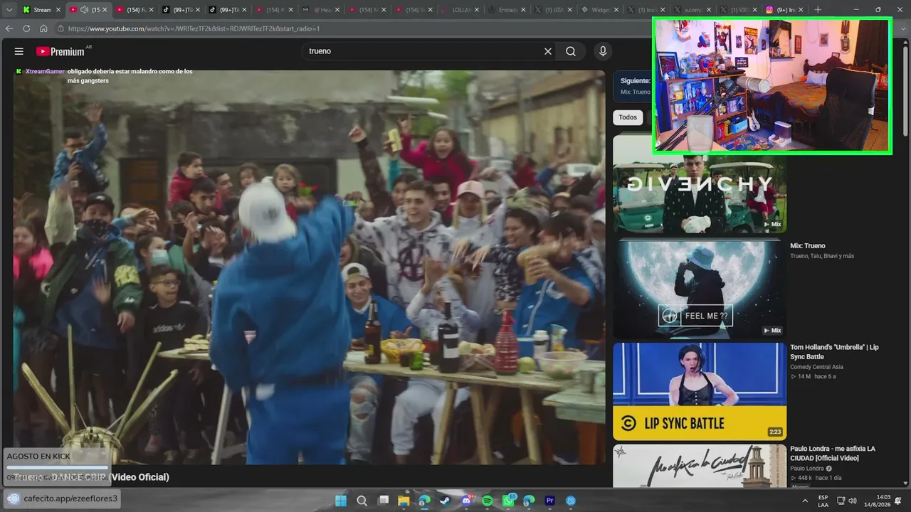The height and width of the screenshot is (512, 911).
Task: Open the Windows Start menu
Action: (x=341, y=501)
